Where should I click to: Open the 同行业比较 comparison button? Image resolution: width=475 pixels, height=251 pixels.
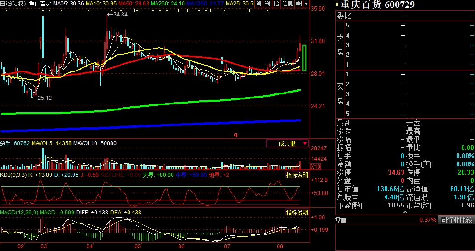(457, 220)
